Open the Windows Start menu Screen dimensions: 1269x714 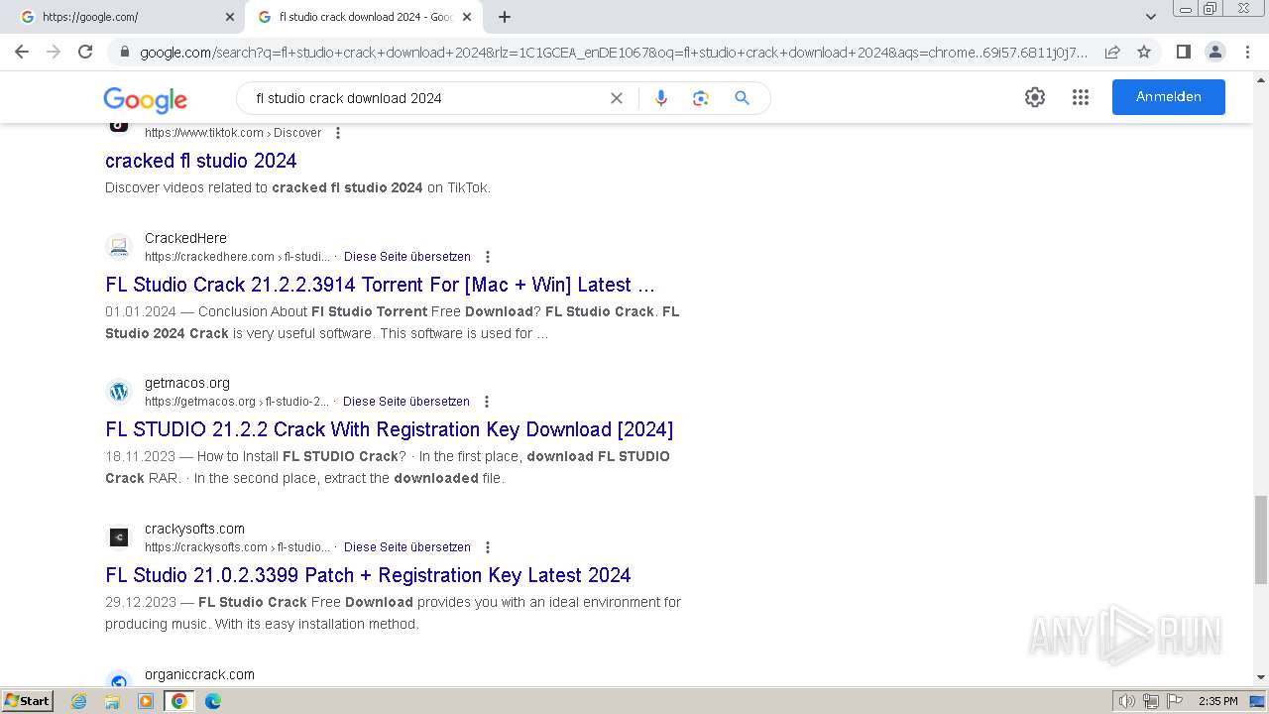[x=27, y=701]
